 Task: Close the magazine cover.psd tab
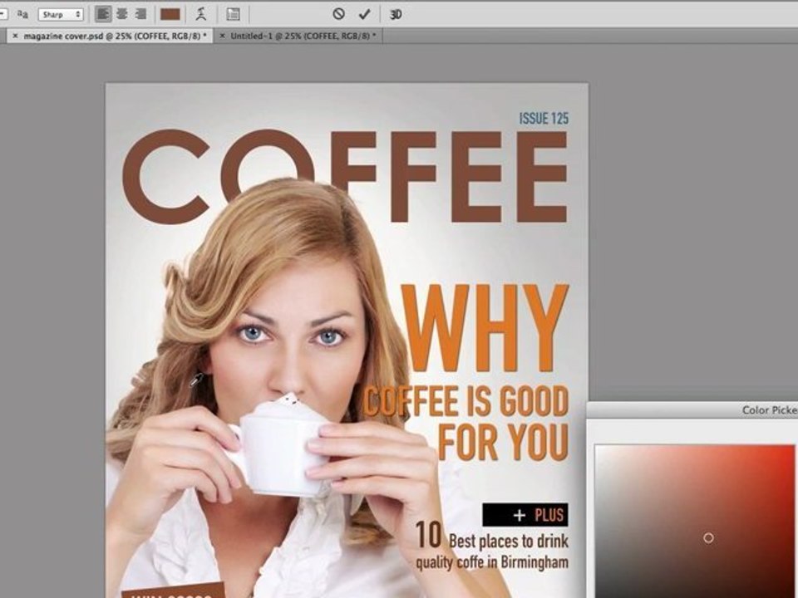[x=15, y=36]
